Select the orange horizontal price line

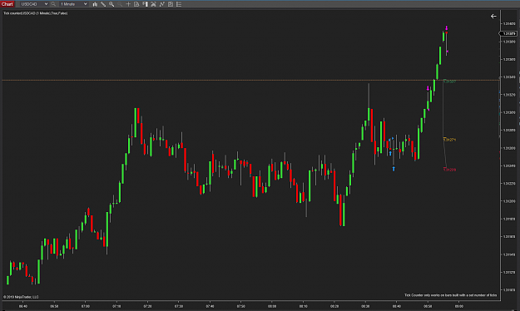[x=250, y=80]
